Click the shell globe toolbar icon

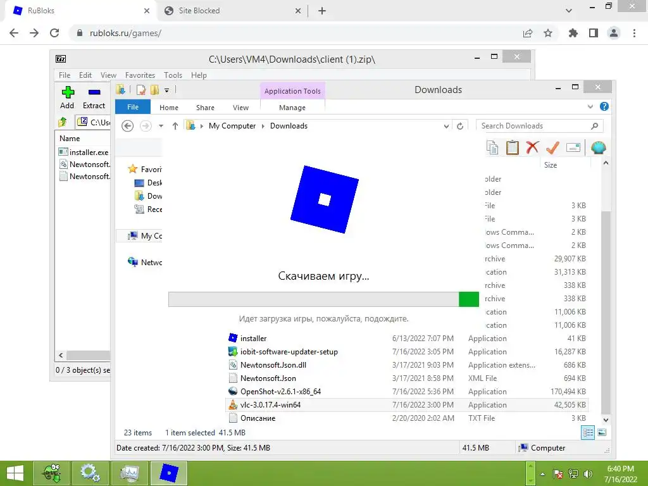pos(599,147)
